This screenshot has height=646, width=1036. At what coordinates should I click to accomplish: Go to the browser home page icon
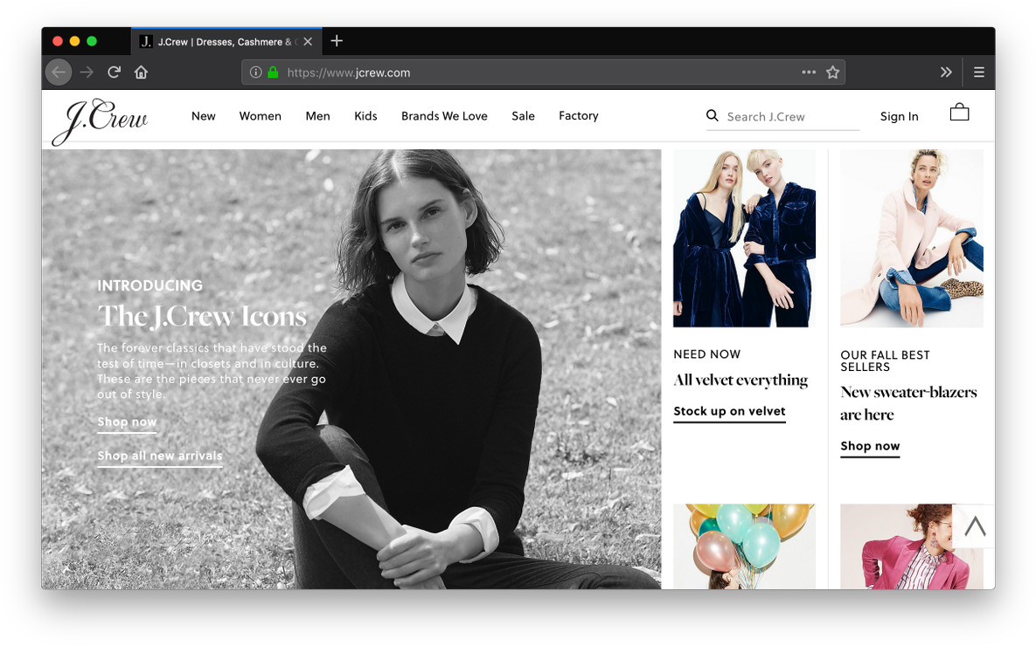click(141, 72)
